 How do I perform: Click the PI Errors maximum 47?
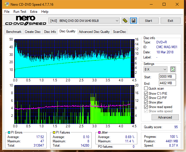[x=42, y=141]
